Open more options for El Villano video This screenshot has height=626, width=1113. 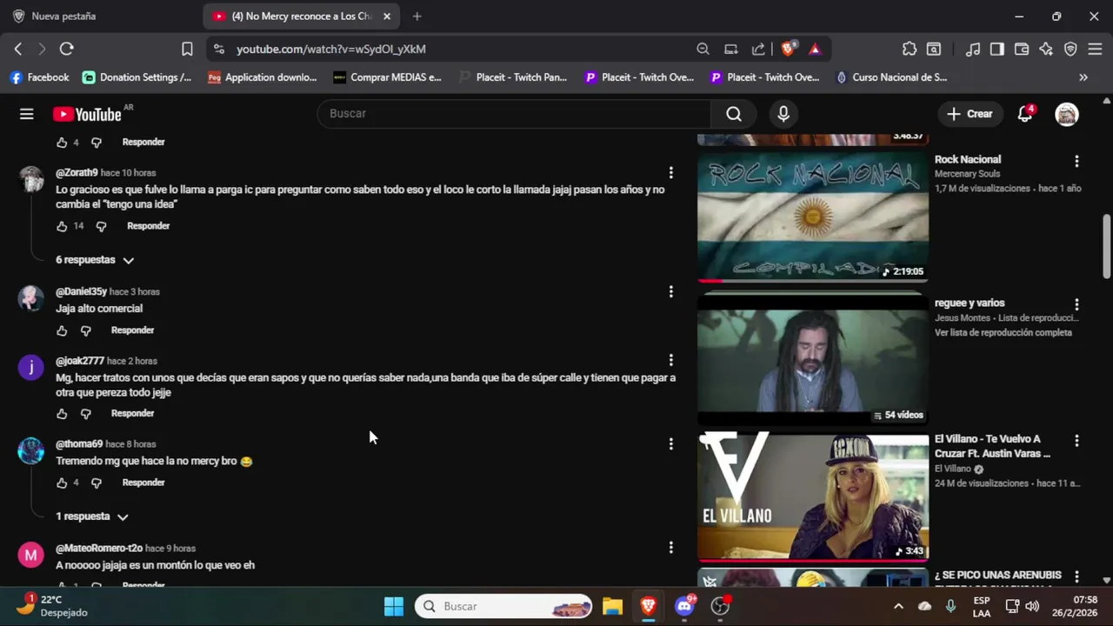click(1076, 441)
